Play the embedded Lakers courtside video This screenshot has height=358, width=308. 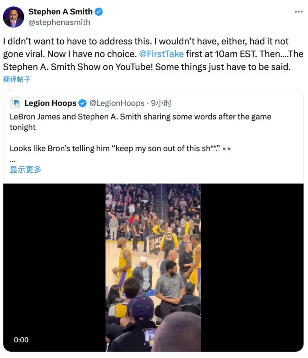tap(153, 267)
